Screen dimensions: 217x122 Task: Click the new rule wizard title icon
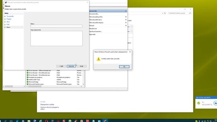click(x=6, y=2)
